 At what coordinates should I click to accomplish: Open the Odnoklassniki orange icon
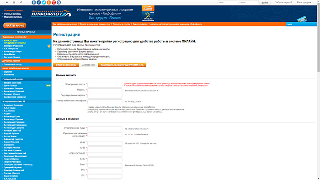(x=48, y=2)
